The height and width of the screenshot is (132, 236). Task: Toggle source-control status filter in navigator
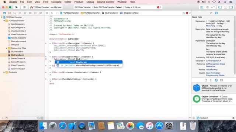click(42, 118)
